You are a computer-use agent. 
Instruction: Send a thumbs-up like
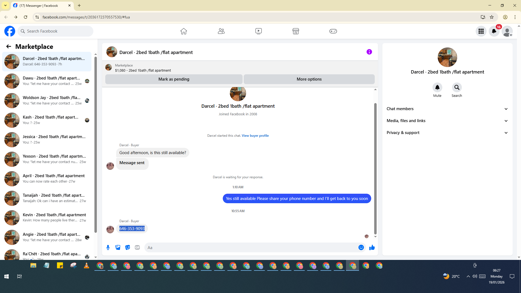[372, 247]
